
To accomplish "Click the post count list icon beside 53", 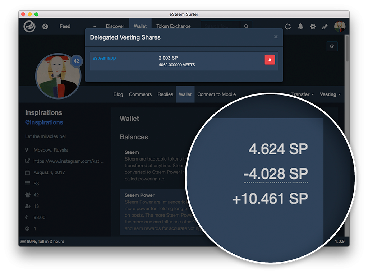I will [x=28, y=184].
